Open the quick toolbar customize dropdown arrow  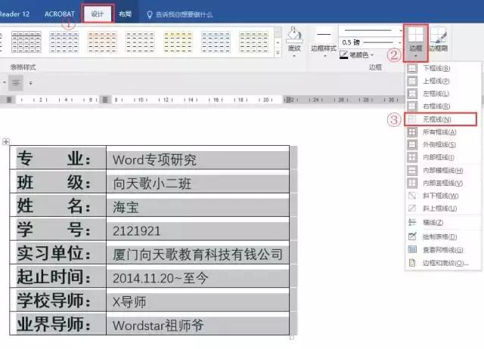(30, 83)
